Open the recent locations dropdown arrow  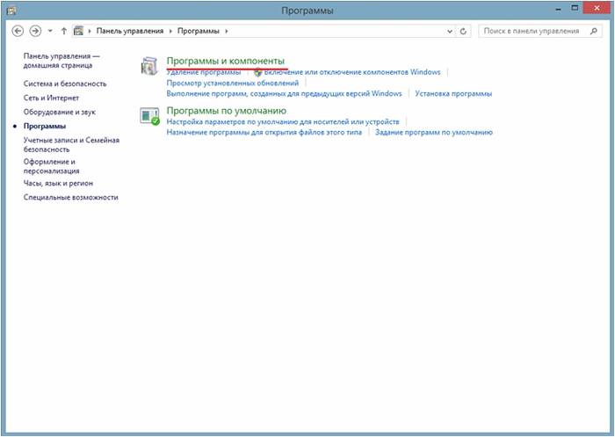tap(50, 31)
